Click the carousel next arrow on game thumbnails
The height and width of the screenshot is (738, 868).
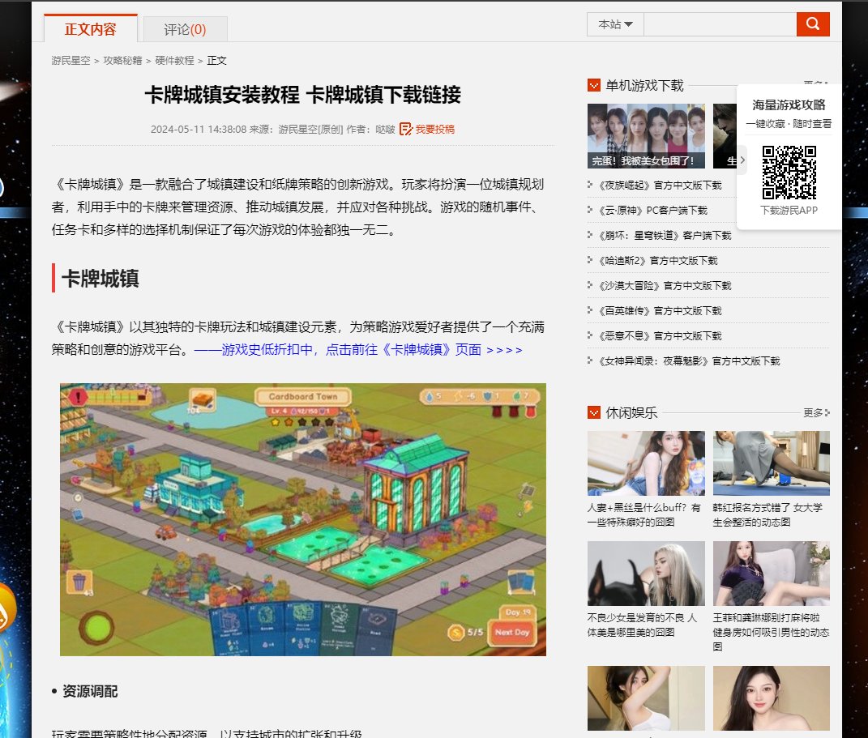coord(742,160)
